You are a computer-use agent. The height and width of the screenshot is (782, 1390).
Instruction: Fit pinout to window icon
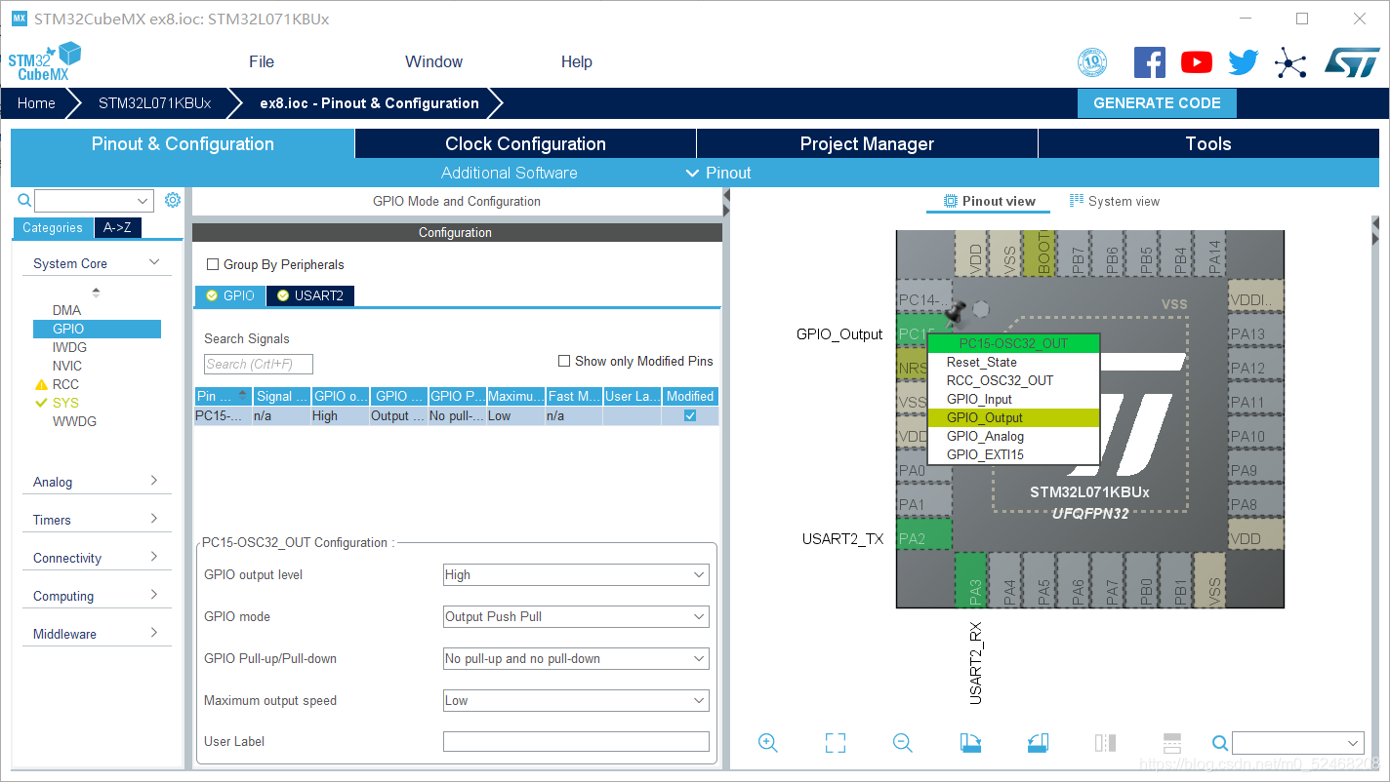(x=836, y=743)
